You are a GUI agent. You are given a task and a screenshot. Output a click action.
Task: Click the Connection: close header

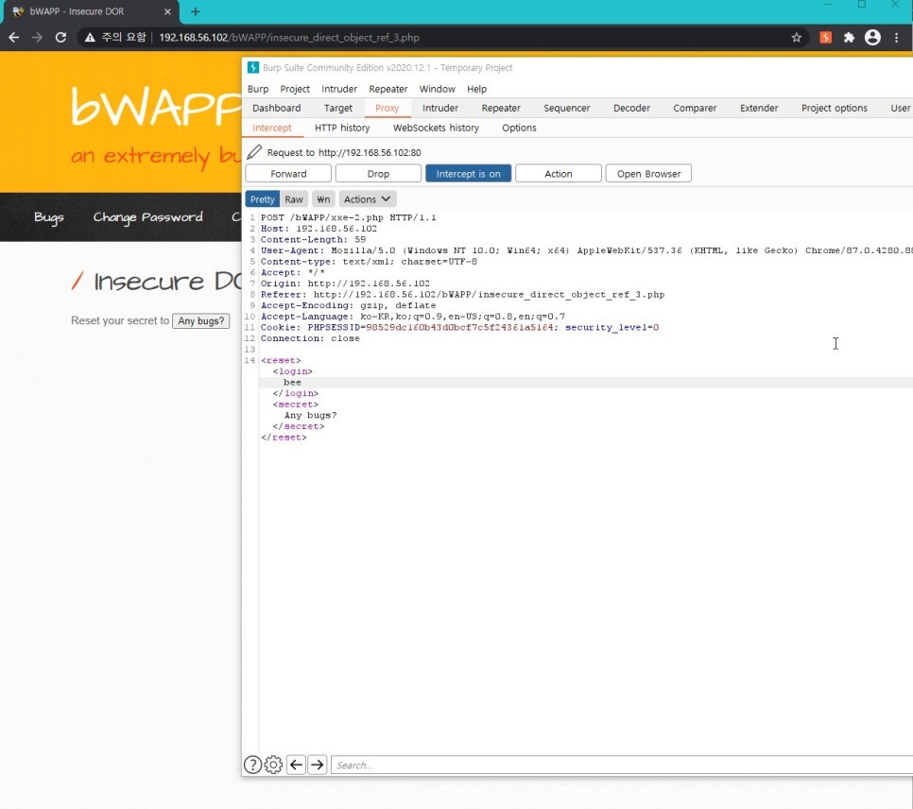[x=310, y=338]
